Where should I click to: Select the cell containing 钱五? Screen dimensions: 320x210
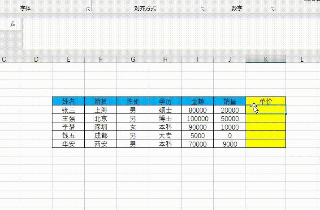coord(69,135)
